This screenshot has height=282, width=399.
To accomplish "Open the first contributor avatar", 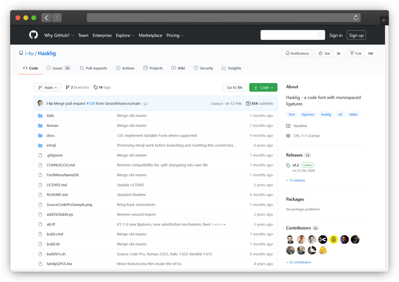I will point(290,239).
